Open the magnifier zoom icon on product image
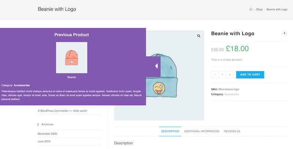Image resolution: width=293 pixels, height=149 pixels. click(199, 36)
